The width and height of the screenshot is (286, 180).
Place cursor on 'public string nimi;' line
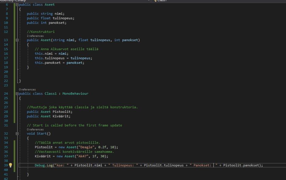point(46,14)
